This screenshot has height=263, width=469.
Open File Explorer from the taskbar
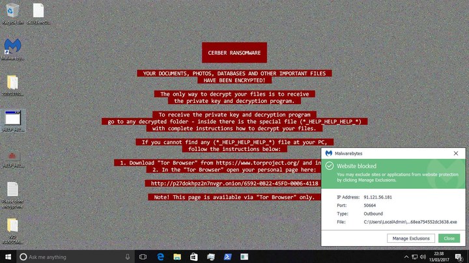pyautogui.click(x=177, y=256)
